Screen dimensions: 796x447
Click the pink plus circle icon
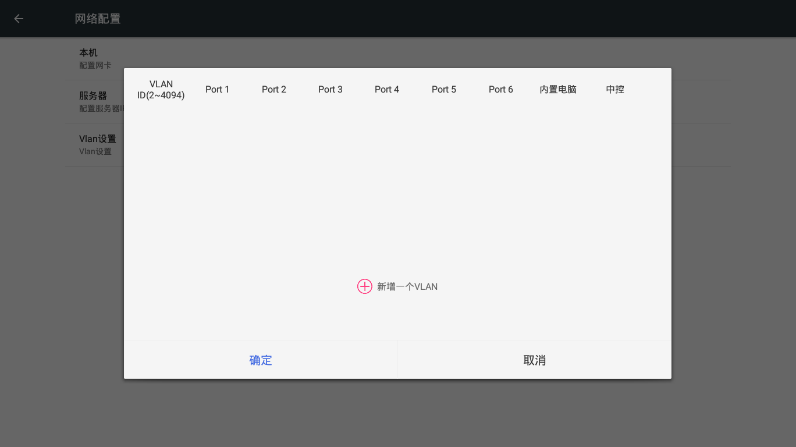click(x=364, y=286)
